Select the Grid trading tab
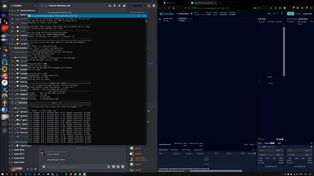This screenshot has width=314, height=176. (x=279, y=143)
